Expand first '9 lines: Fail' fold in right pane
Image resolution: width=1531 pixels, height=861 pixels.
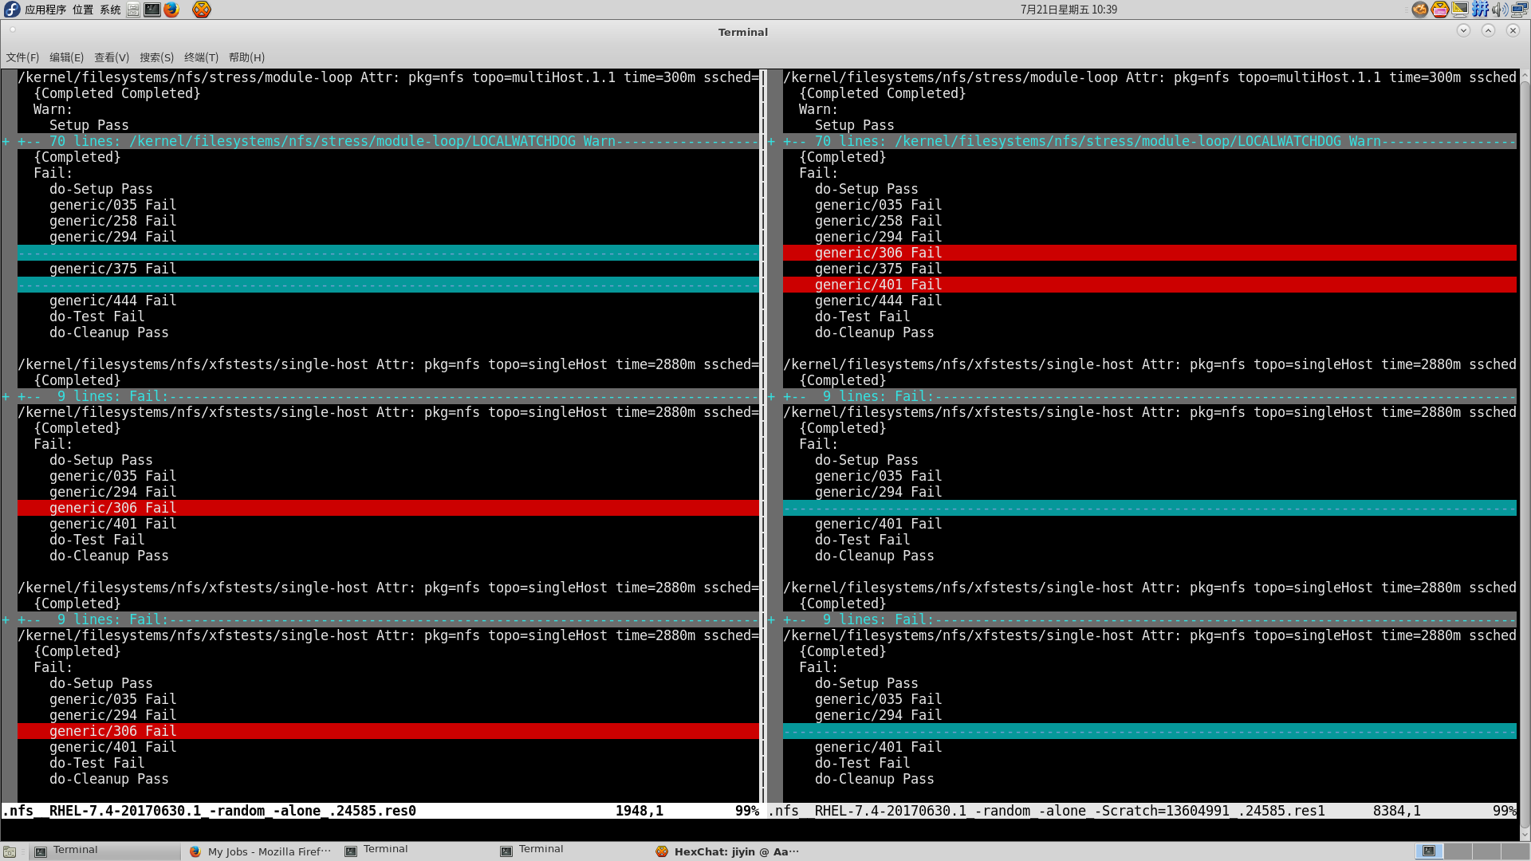click(x=877, y=396)
